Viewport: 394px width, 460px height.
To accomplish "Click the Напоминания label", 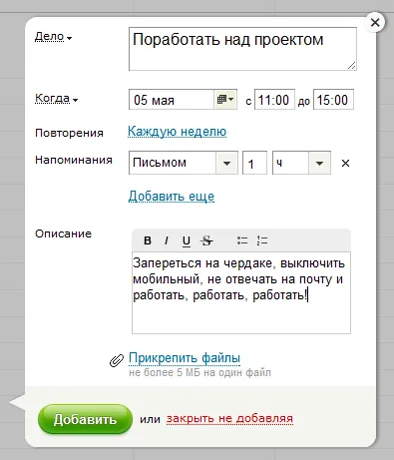I will tap(74, 160).
